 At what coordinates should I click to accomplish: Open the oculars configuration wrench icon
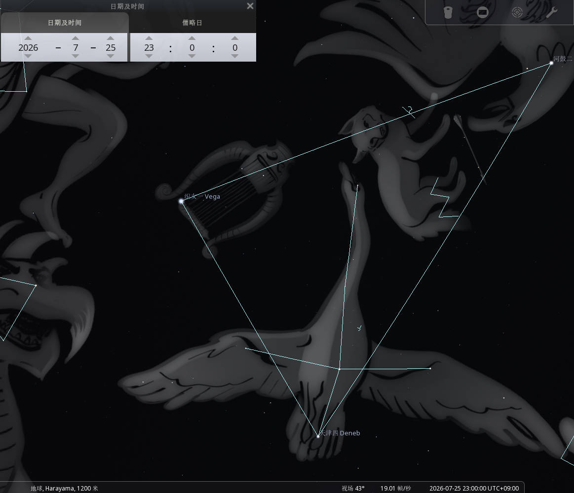coord(551,12)
